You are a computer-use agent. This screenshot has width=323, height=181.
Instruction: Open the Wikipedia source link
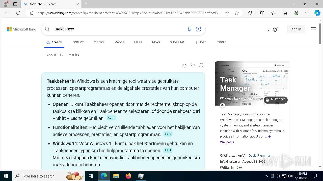click(227, 142)
